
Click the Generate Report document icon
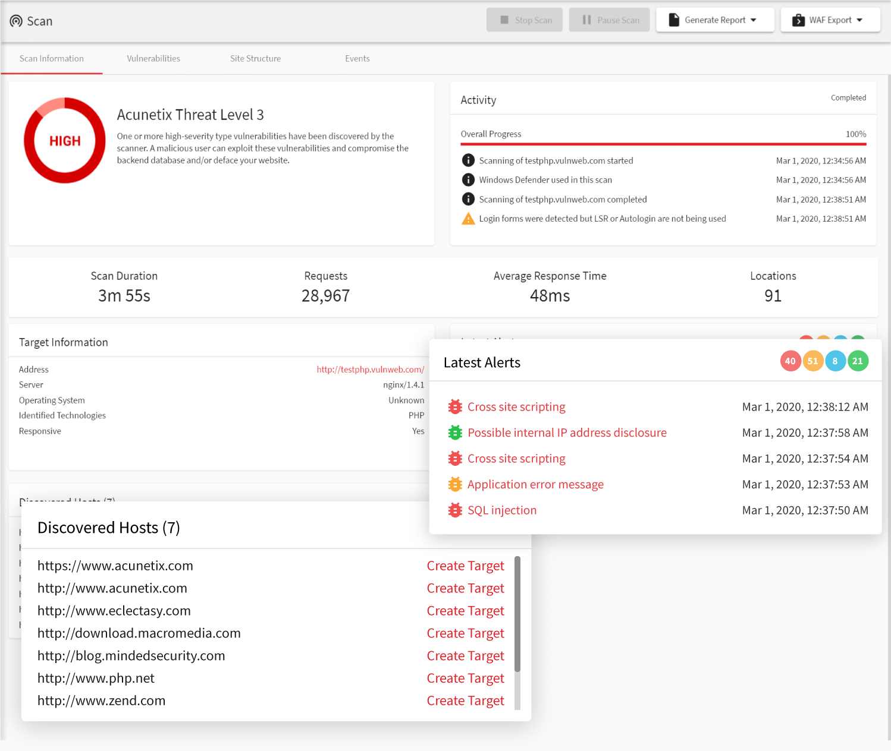click(x=673, y=19)
